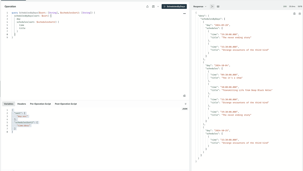Open the keyboard shortcuts helper icon
Image resolution: width=303 pixels, height=171 pixels.
click(184, 96)
